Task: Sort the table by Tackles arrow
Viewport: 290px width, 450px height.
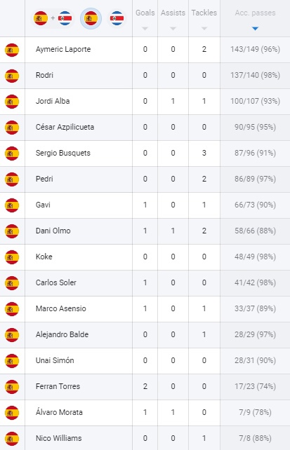Action: (204, 29)
